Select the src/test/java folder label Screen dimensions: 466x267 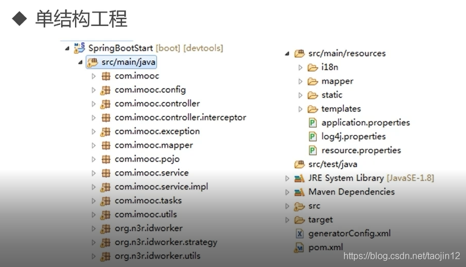[333, 164]
